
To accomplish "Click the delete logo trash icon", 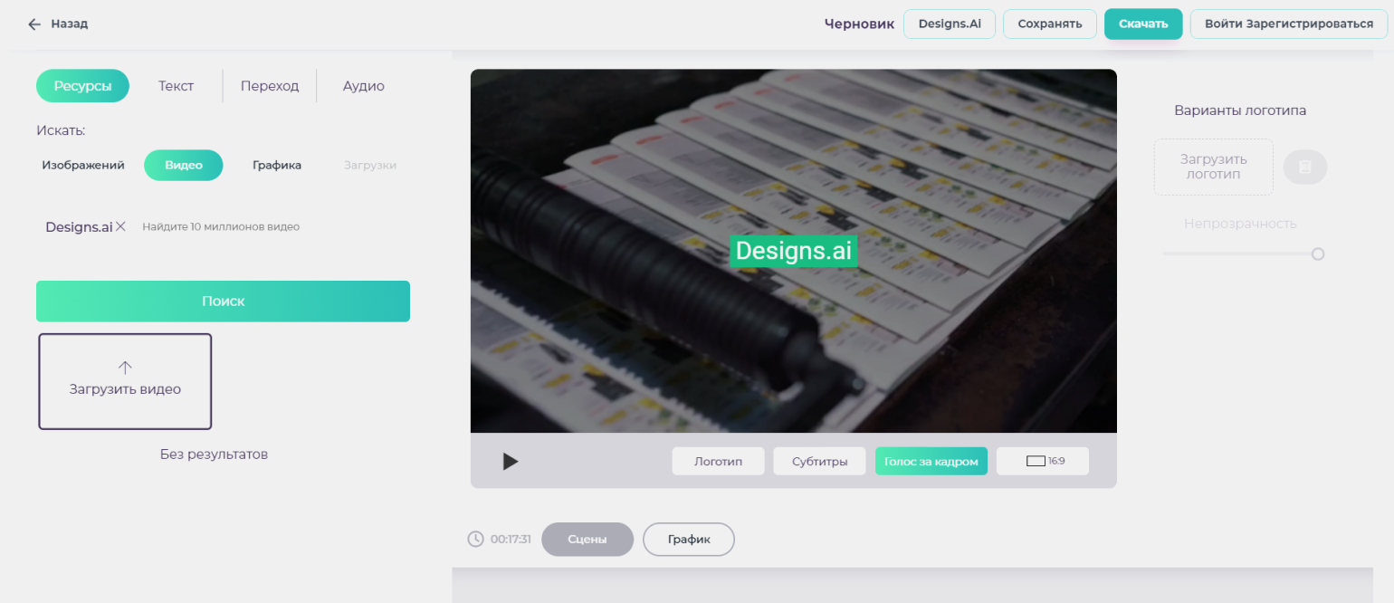I will [x=1304, y=167].
